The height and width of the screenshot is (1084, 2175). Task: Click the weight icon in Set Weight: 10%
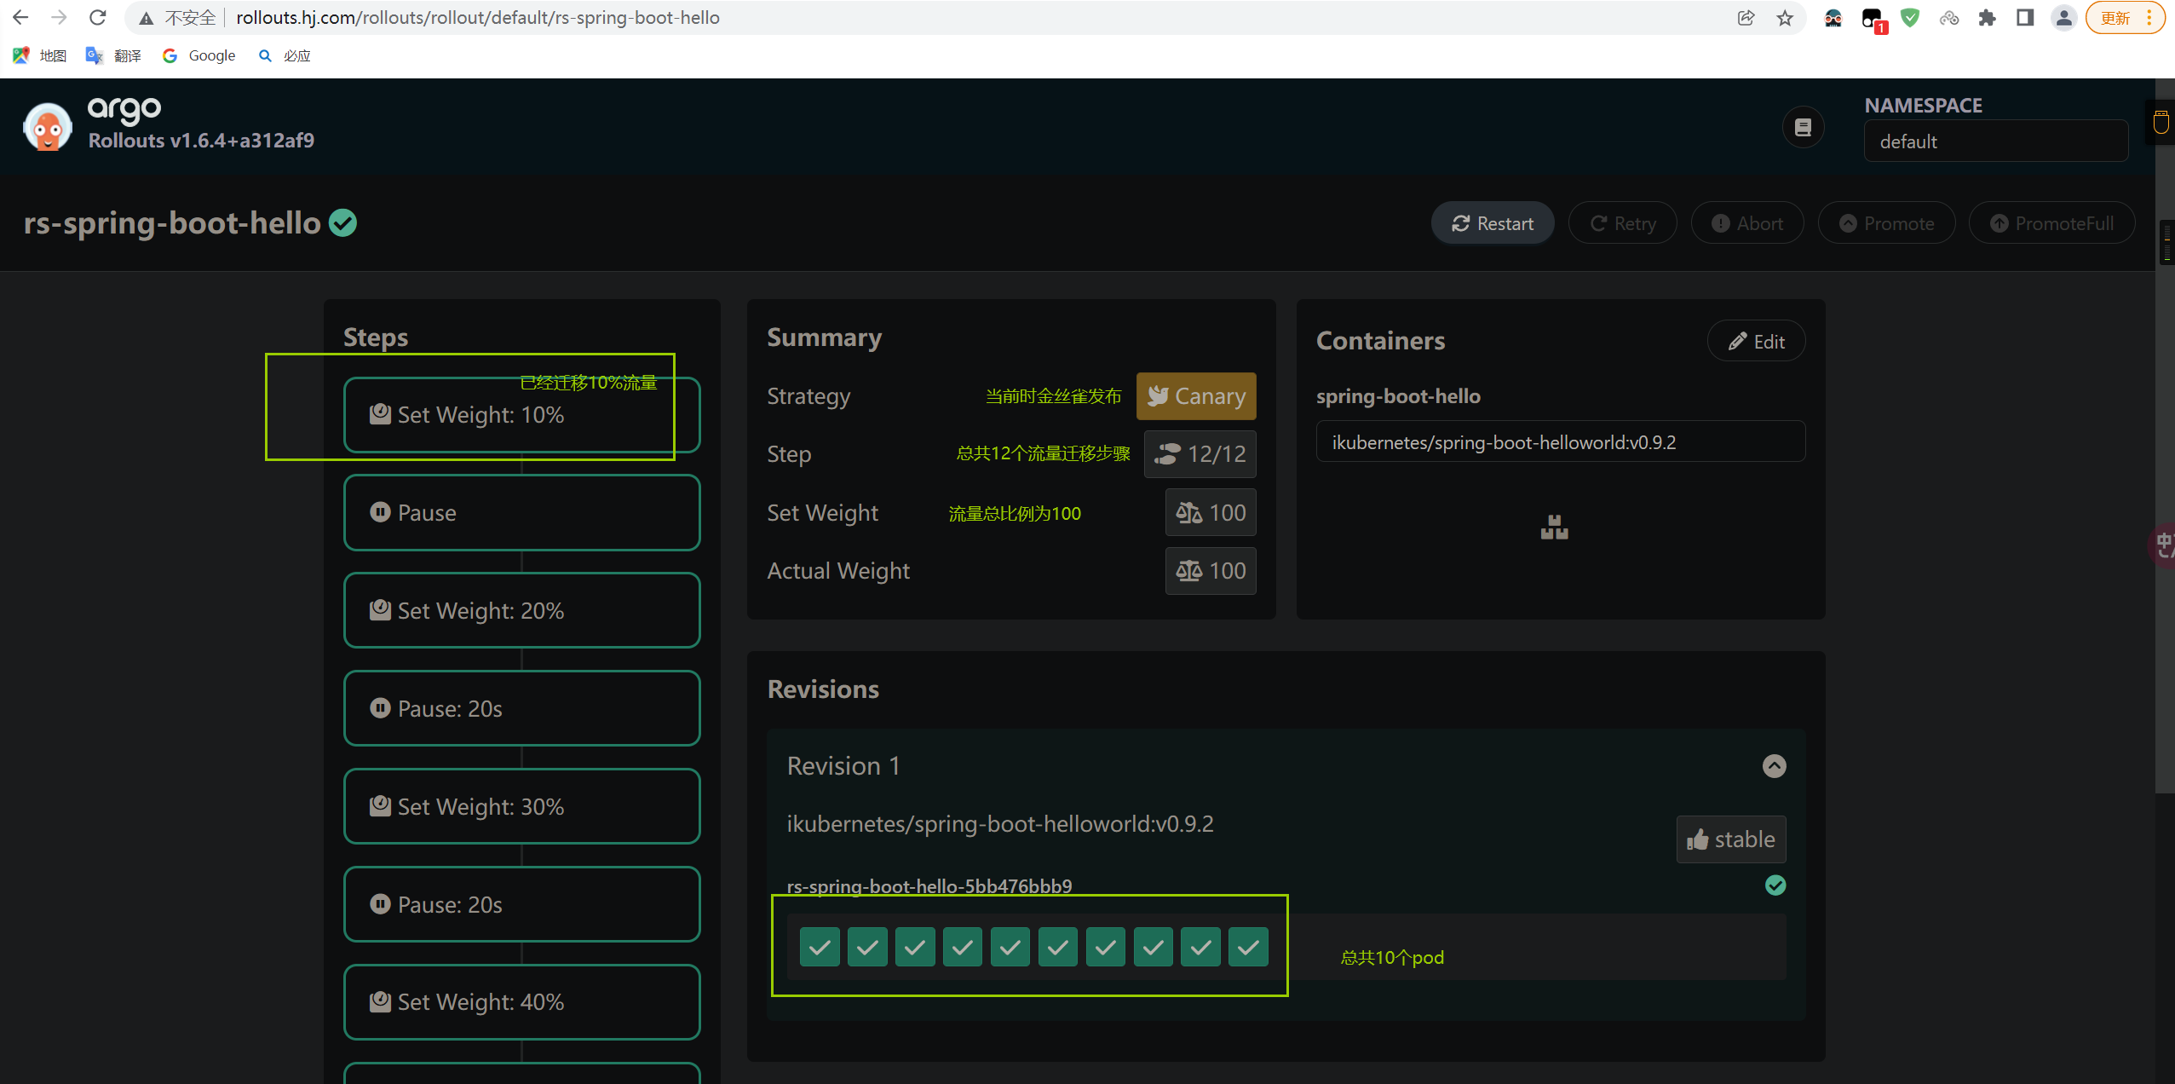point(380,414)
